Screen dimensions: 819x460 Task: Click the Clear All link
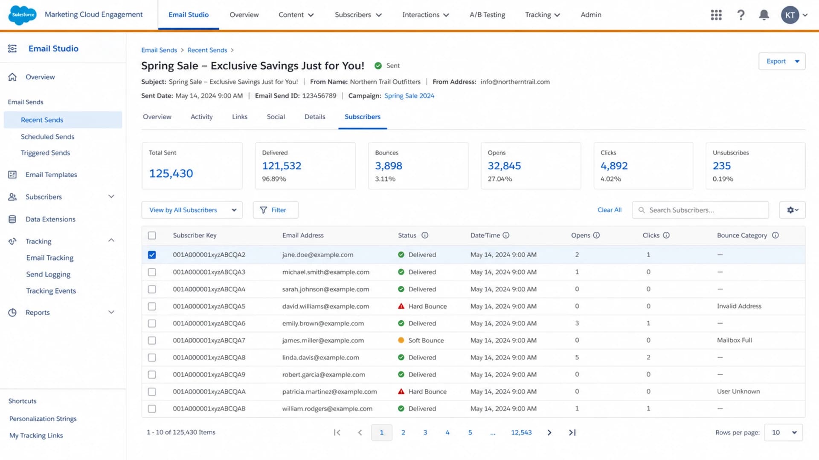coord(609,210)
